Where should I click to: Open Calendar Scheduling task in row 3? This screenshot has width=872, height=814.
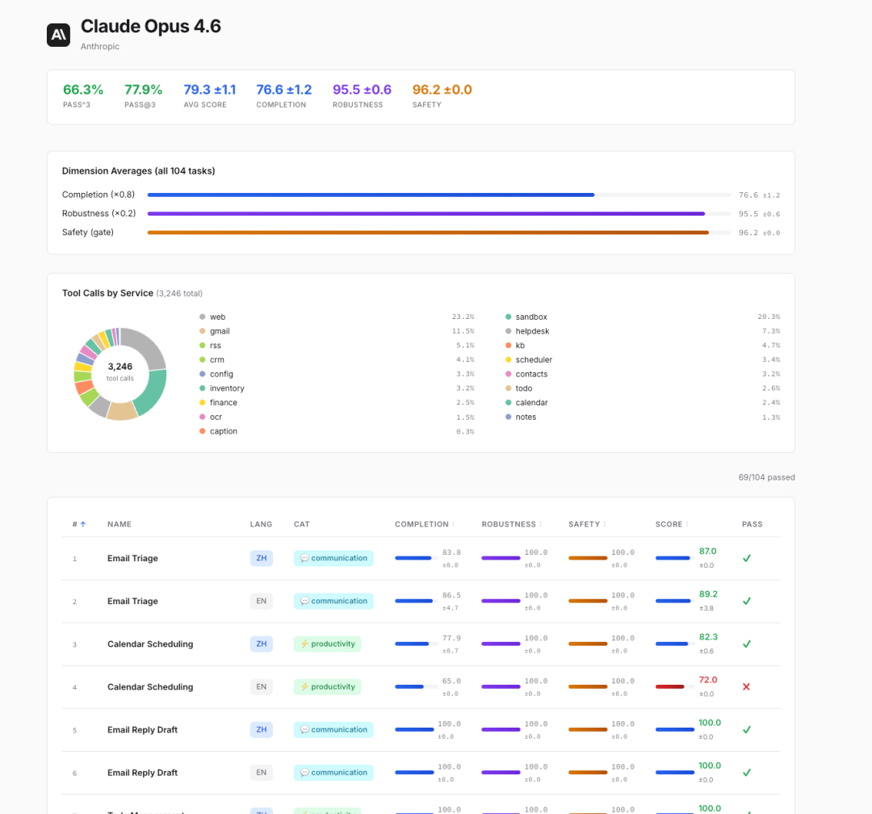[x=150, y=644]
